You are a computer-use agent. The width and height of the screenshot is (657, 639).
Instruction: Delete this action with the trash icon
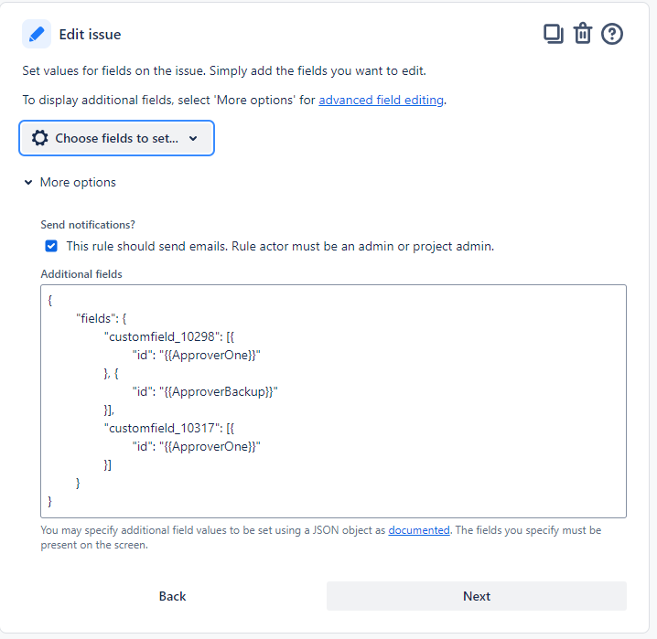pyautogui.click(x=582, y=34)
